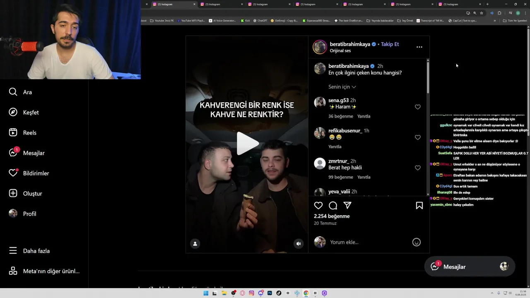530x298 pixels.
Task: Open 2.254 beğenme likes list
Action: tap(332, 216)
